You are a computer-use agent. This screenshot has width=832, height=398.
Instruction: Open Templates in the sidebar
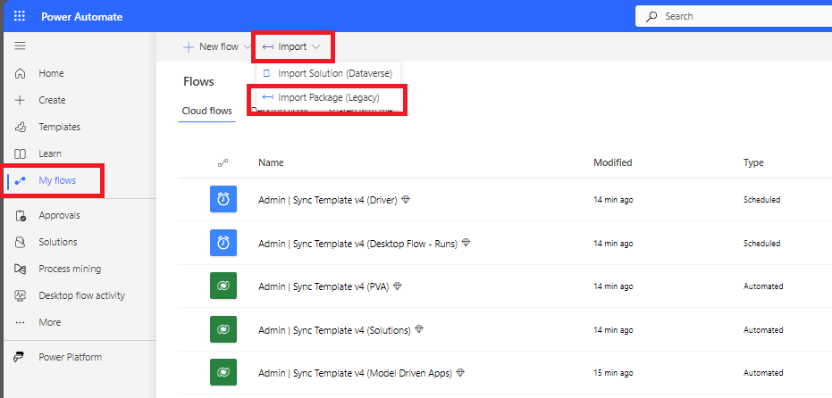(x=59, y=128)
